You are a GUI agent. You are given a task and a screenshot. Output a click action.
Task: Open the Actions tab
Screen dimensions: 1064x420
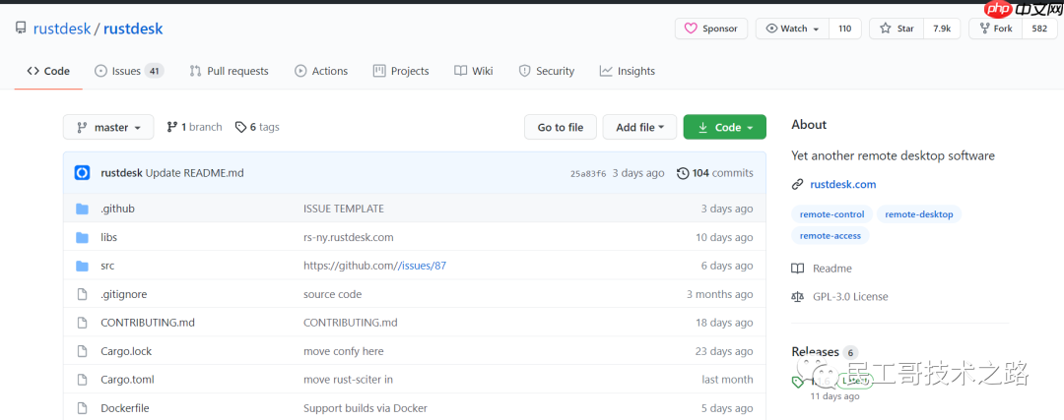tap(321, 71)
